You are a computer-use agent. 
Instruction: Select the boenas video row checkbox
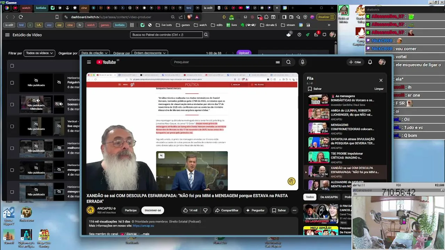[12, 105]
